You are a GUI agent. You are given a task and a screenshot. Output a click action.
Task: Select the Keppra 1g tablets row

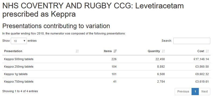pos(106,74)
